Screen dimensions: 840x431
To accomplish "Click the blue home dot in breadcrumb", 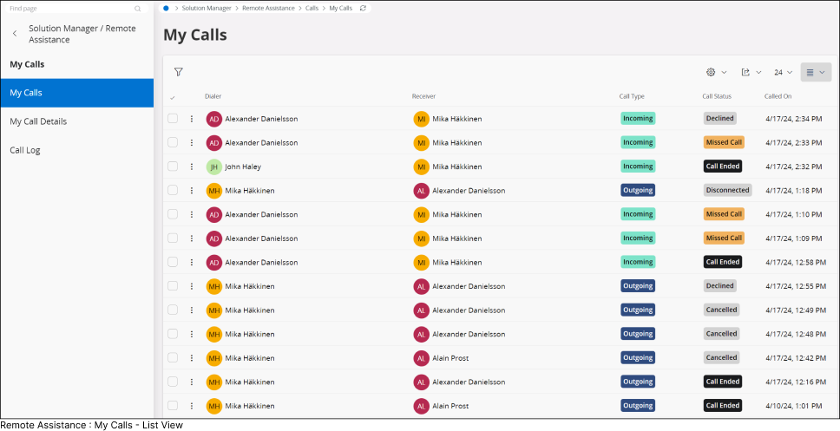I will [166, 8].
